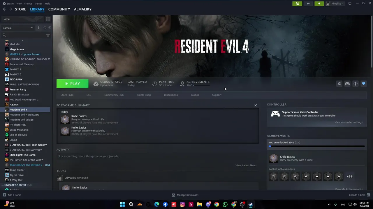Open the DLC tab
Viewport: 373px width, 209px height.
point(89,95)
